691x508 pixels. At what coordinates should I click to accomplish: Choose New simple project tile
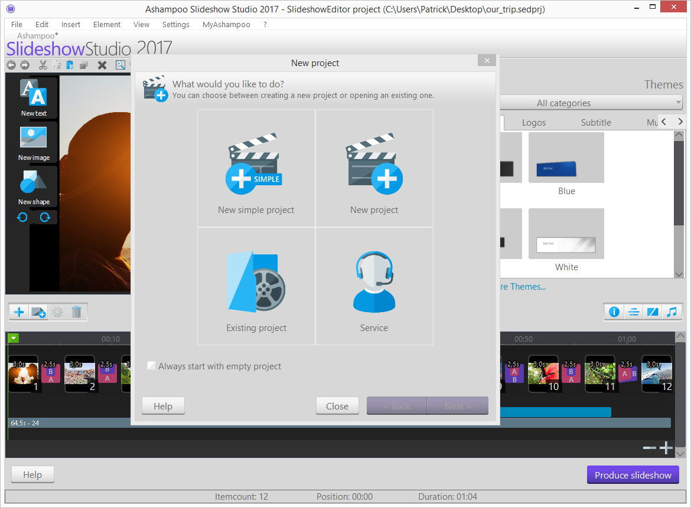pos(256,168)
